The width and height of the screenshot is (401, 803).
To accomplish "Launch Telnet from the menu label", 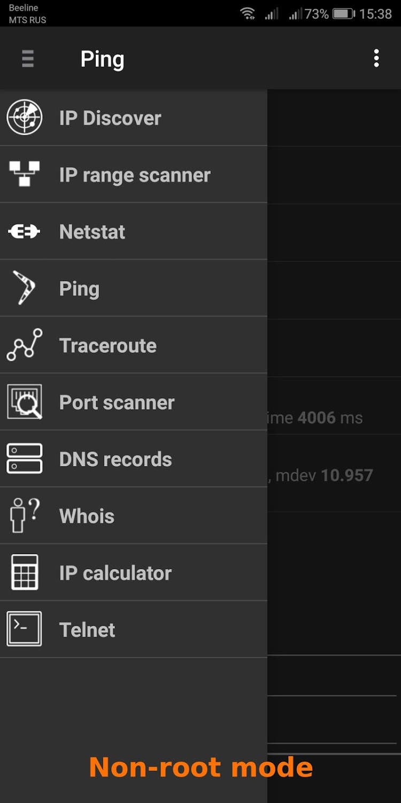I will click(87, 630).
